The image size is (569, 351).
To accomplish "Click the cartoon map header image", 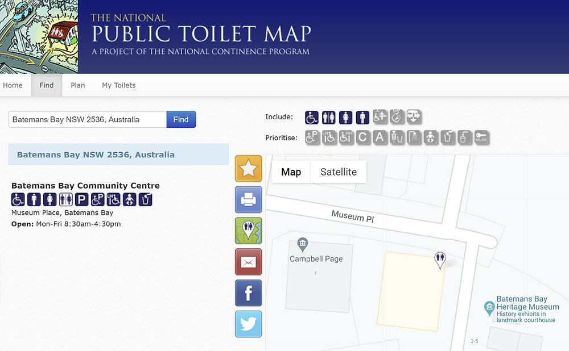I will point(39,36).
